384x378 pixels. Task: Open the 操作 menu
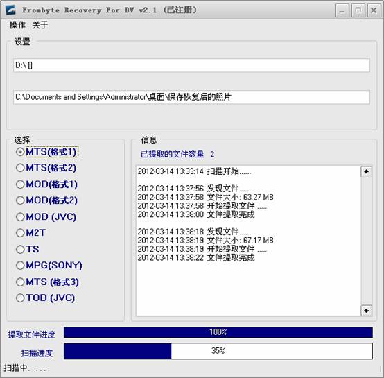click(x=17, y=25)
